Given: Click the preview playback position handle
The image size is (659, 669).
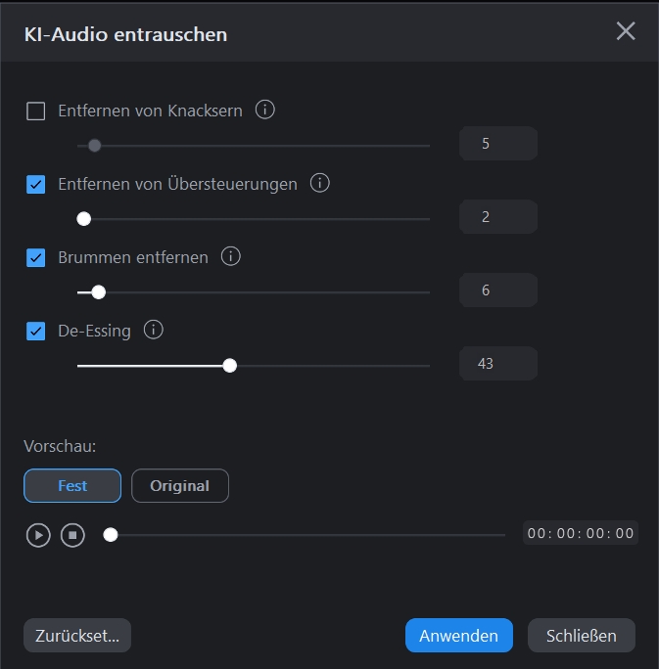Looking at the screenshot, I should tap(111, 535).
